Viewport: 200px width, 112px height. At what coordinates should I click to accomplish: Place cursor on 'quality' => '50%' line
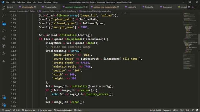coord(67,71)
